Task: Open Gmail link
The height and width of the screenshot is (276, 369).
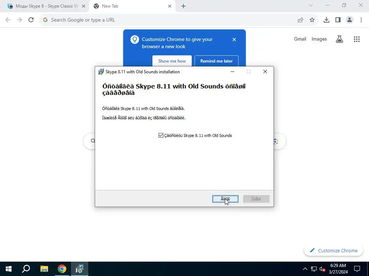Action: pyautogui.click(x=300, y=39)
